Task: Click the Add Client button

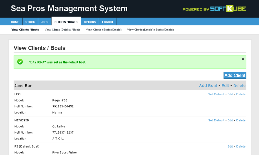Action: pyautogui.click(x=235, y=76)
